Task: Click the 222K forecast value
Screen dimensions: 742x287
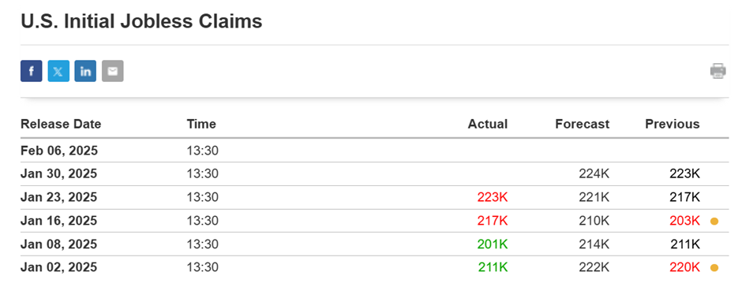Action: (594, 267)
